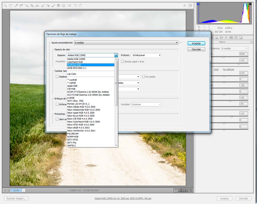Select the Graduated Filter tool

(x=58, y=6)
